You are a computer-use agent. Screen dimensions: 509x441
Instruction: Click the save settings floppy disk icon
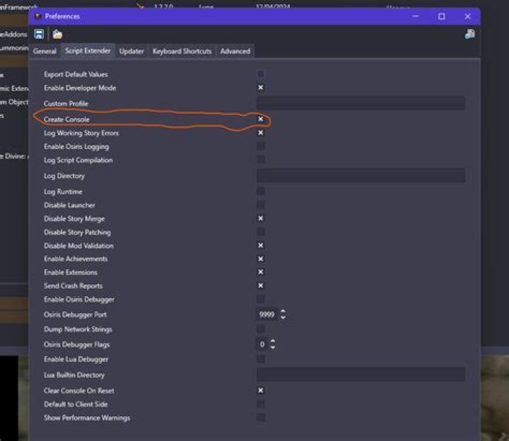(x=39, y=34)
